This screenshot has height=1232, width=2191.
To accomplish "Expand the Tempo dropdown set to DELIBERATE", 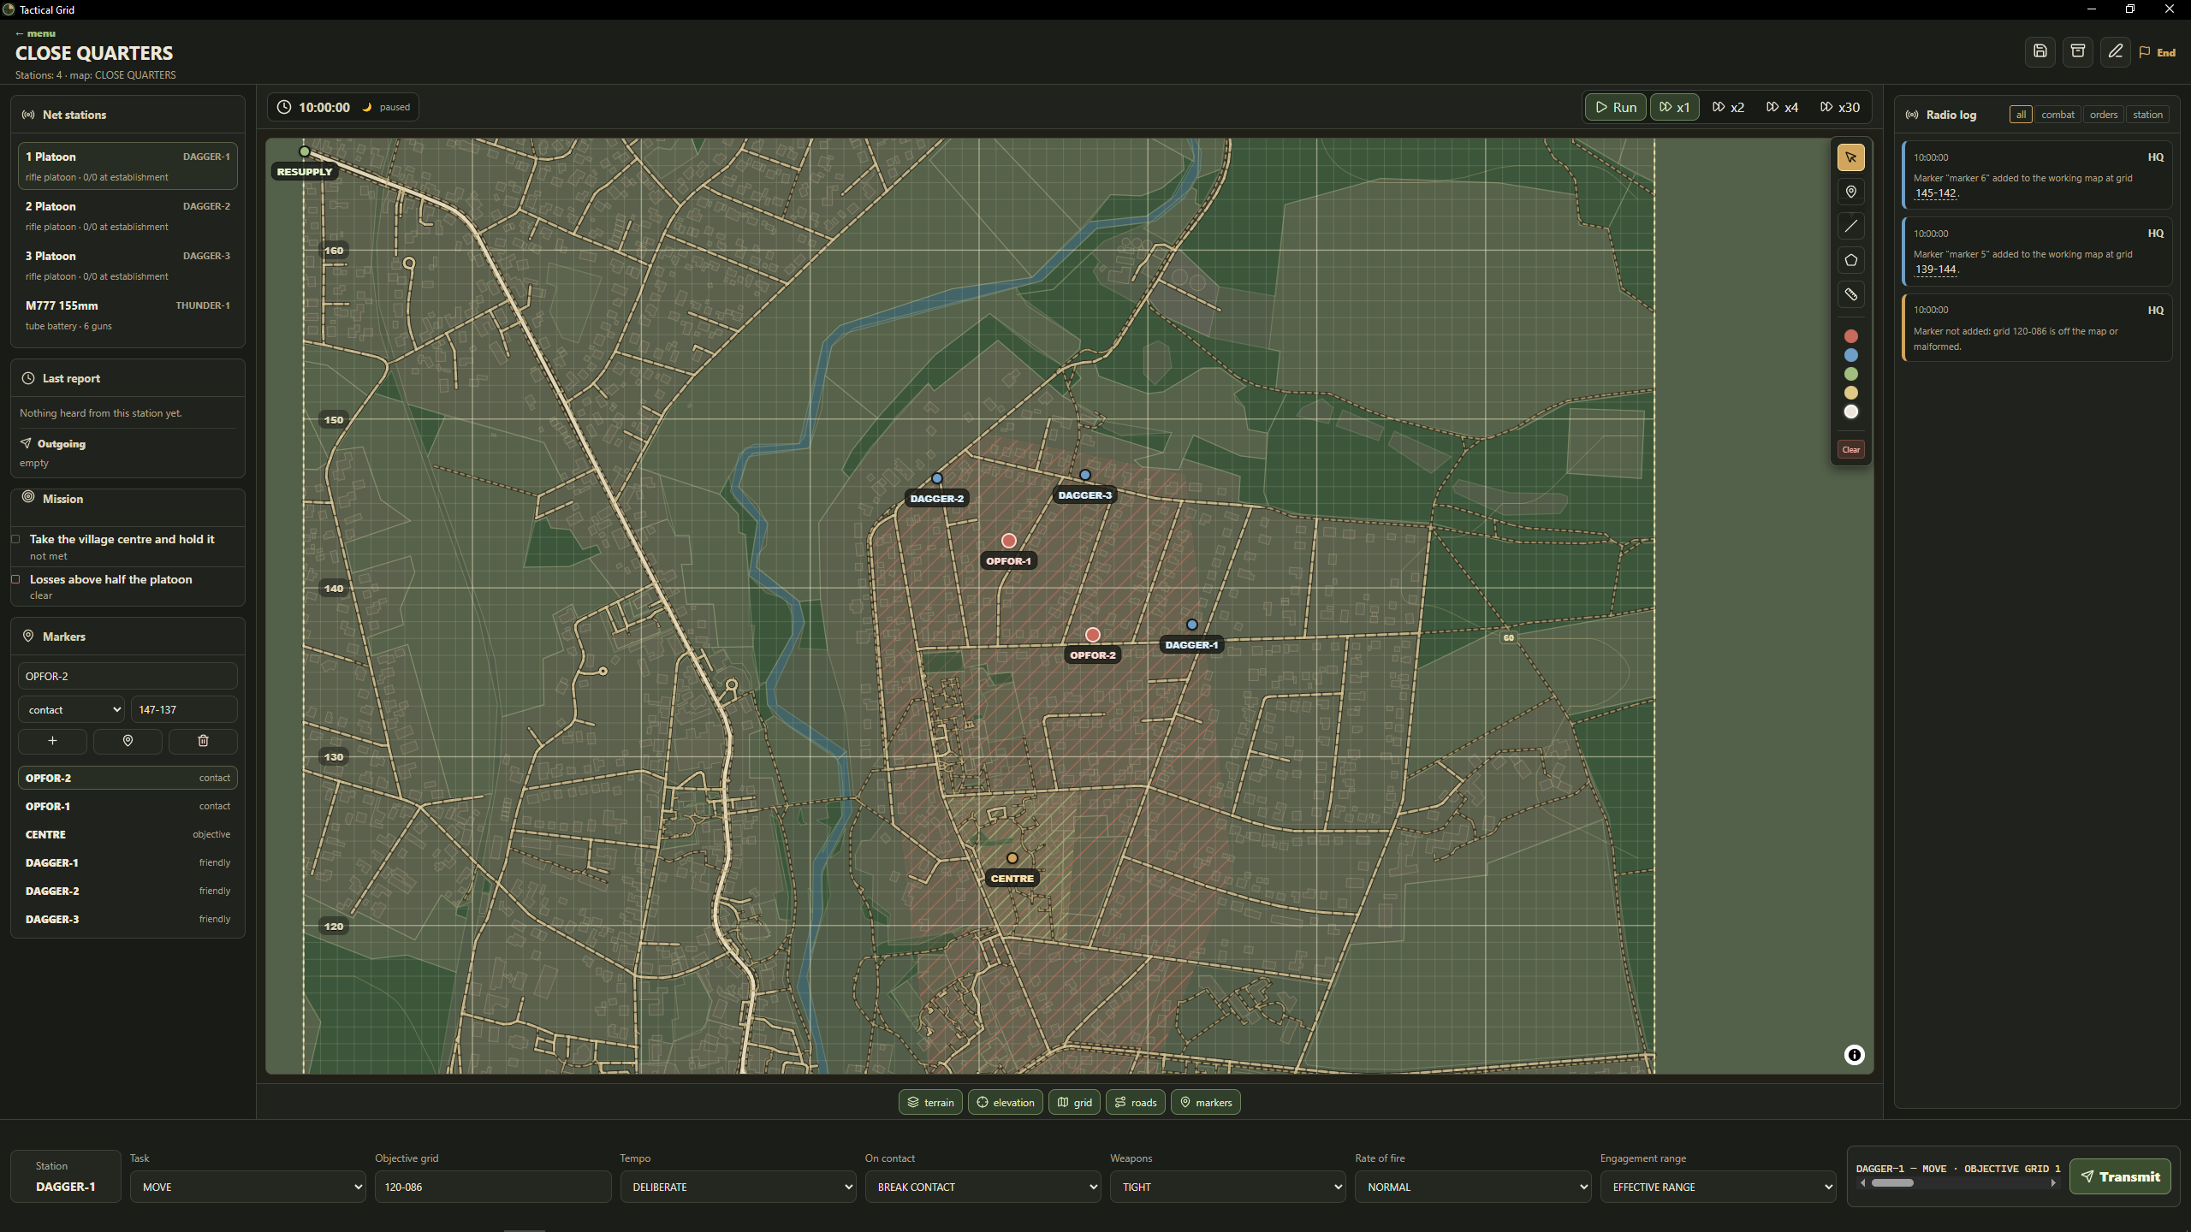I will (738, 1187).
